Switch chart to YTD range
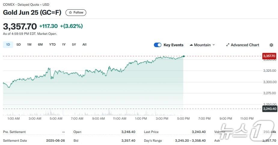278x145 pixels. tap(52, 45)
